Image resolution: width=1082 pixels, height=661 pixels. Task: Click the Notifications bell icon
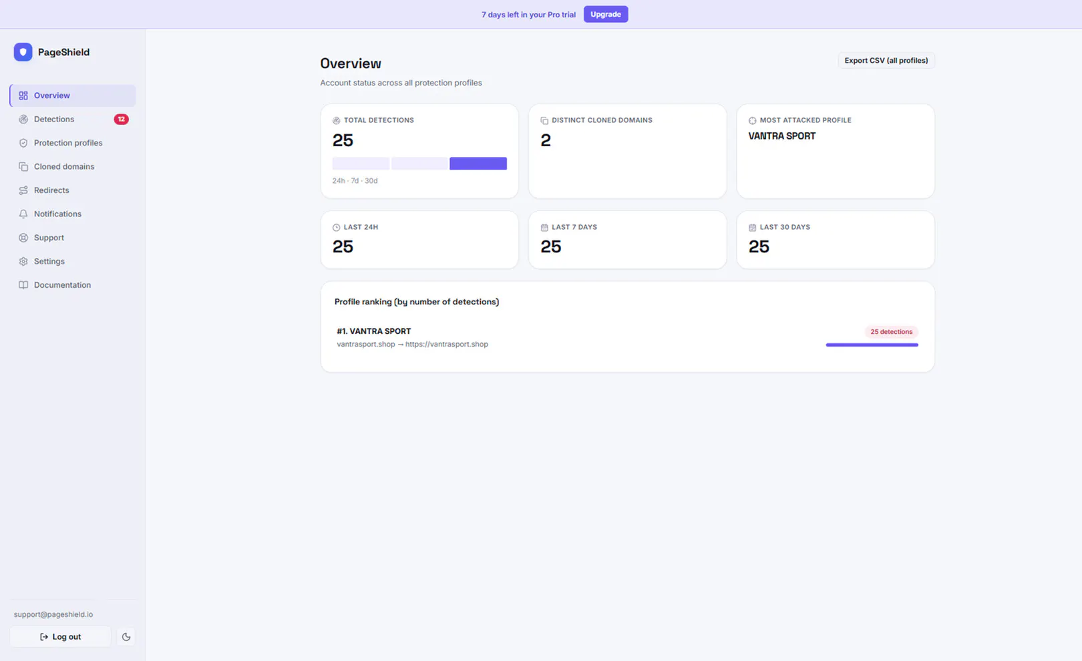(23, 214)
